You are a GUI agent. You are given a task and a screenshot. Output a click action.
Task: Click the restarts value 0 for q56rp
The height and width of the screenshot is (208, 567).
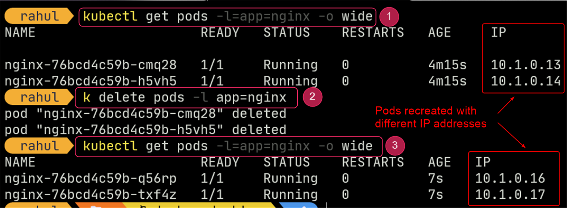[x=346, y=179]
